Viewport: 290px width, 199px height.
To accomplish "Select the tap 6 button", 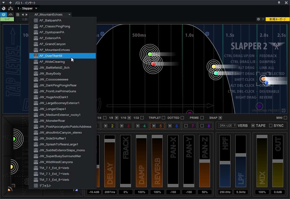I will pos(173,126).
